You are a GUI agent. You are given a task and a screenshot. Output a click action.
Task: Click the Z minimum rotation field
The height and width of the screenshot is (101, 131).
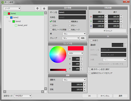click(99, 26)
